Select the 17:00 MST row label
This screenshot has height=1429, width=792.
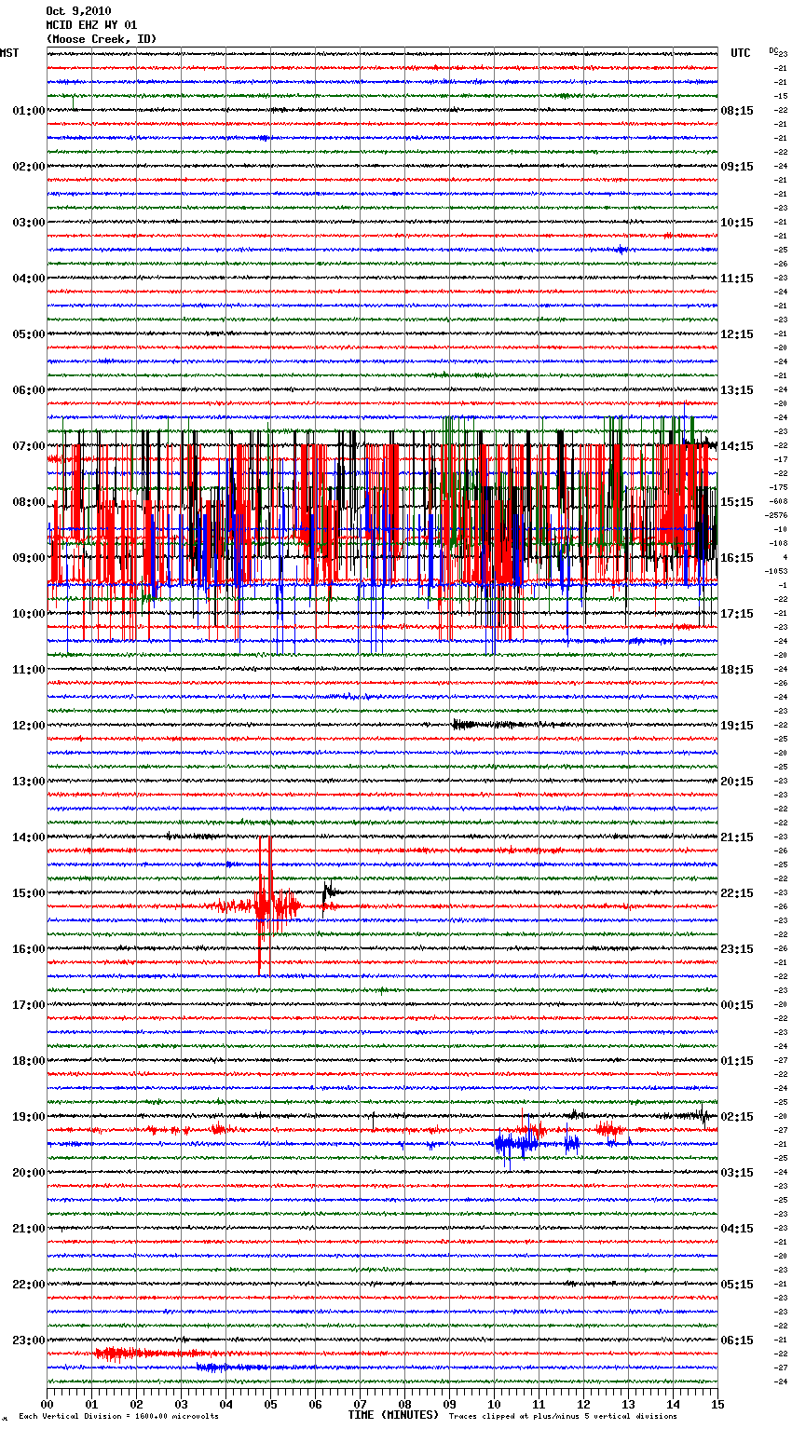pos(28,1005)
